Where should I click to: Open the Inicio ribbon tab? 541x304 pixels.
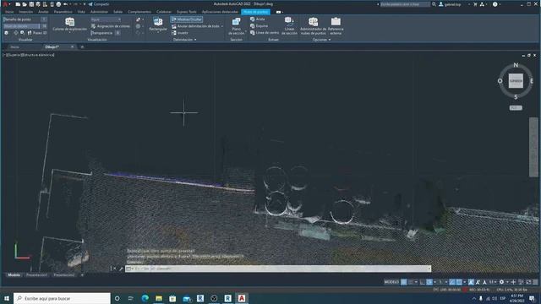[9, 12]
